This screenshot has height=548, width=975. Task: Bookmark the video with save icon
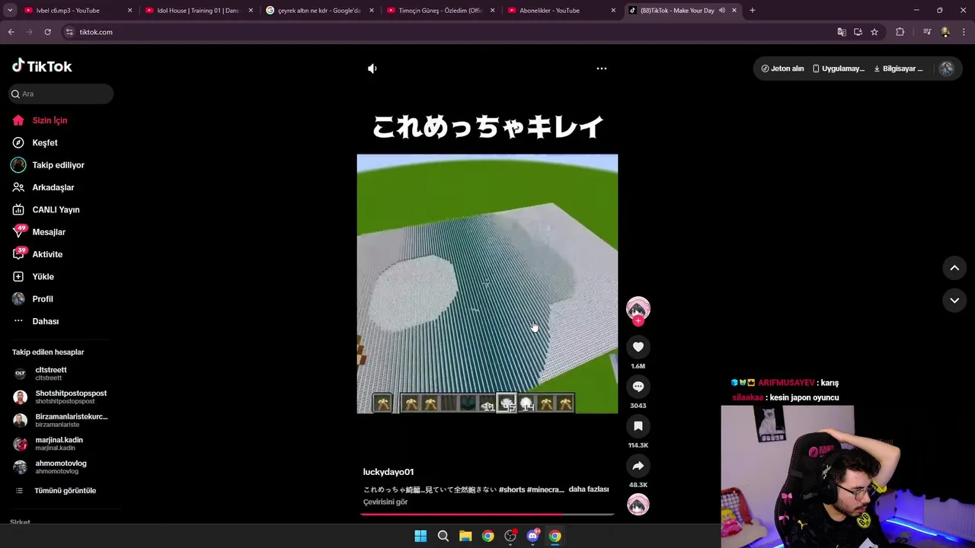638,426
